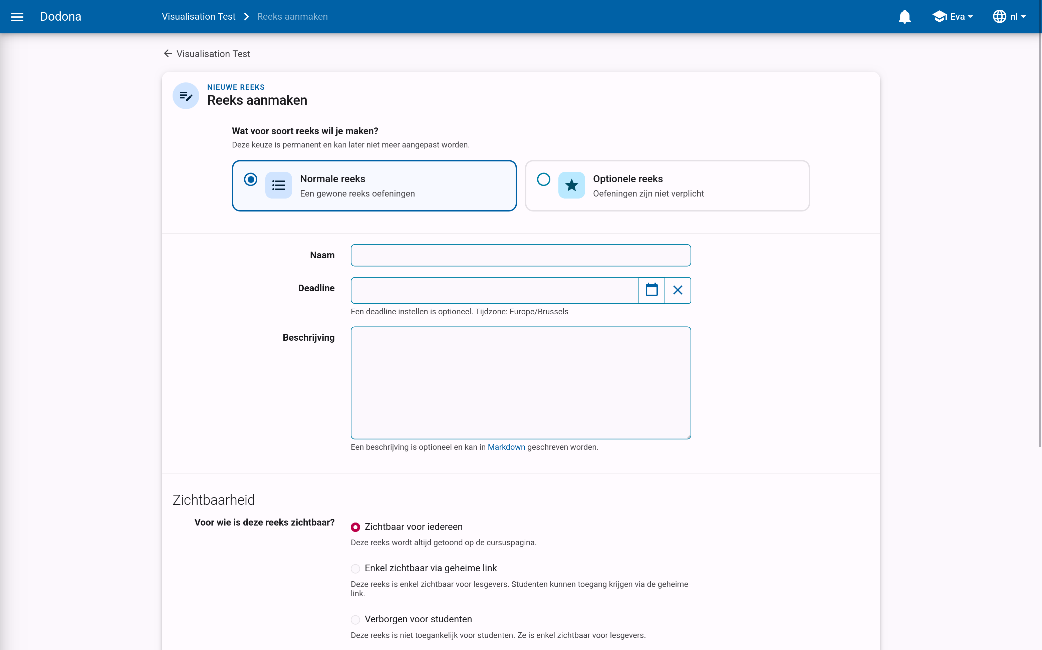Open the Markdown link
The width and height of the screenshot is (1042, 650).
coord(506,447)
